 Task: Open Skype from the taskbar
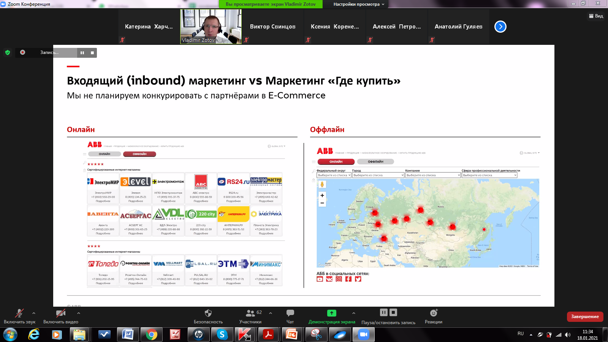(222, 334)
